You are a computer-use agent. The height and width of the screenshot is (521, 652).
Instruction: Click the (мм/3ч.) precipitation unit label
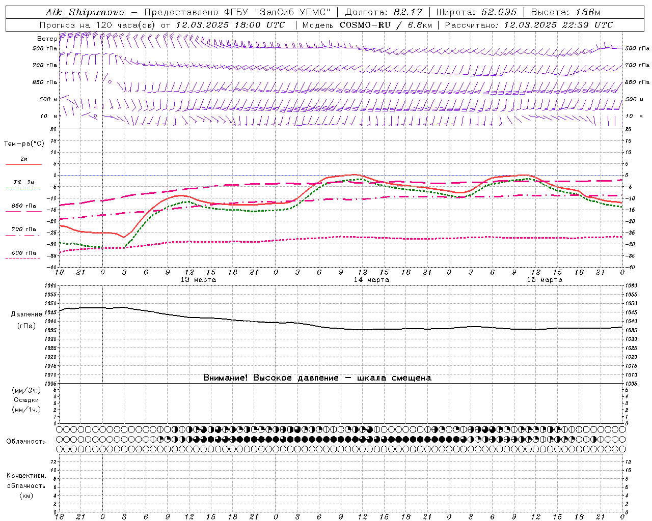[x=26, y=390]
